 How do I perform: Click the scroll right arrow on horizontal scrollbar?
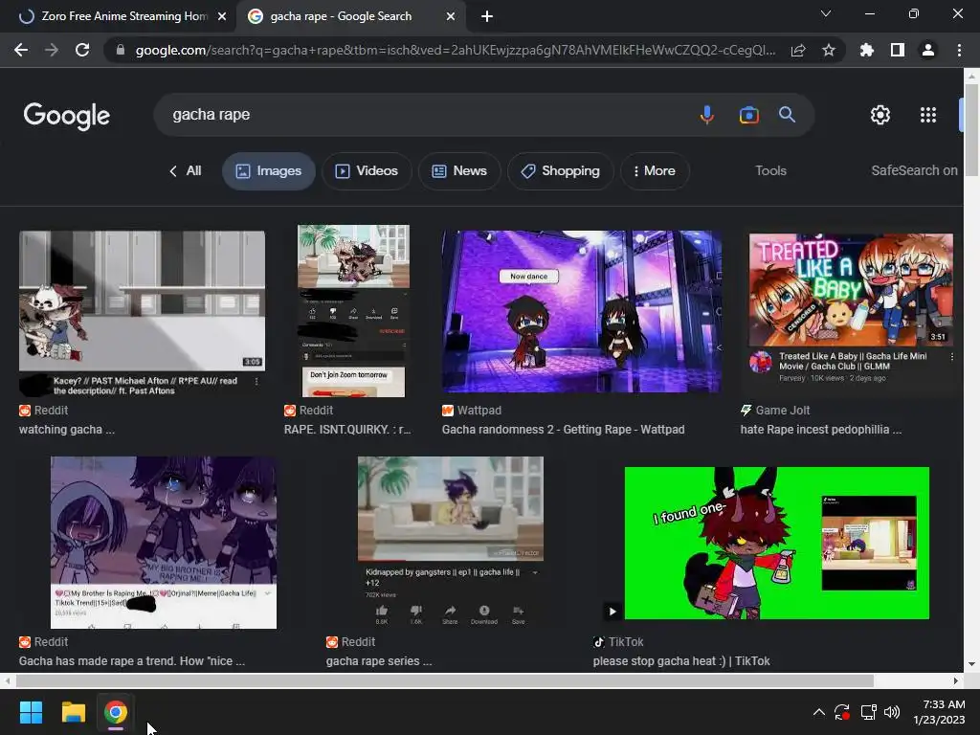click(956, 680)
